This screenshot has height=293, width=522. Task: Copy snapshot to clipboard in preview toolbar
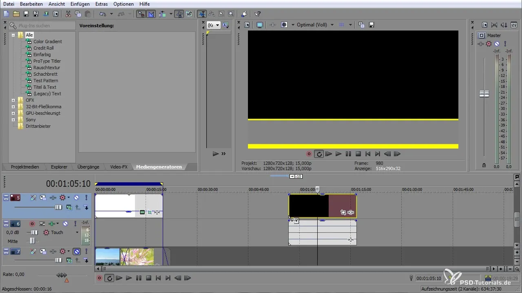click(x=361, y=25)
